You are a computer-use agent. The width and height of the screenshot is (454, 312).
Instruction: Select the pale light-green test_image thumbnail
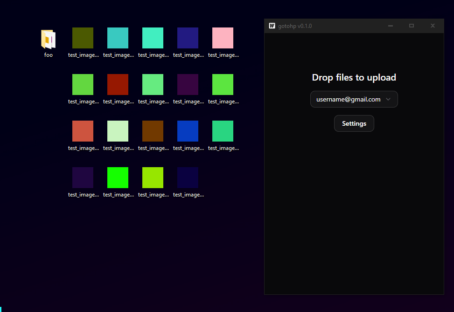pyautogui.click(x=118, y=131)
